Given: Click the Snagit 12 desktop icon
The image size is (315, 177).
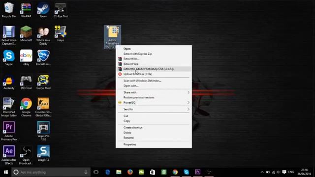Looking at the screenshot, I should tap(43, 153).
